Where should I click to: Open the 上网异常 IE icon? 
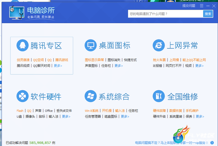click(159, 45)
